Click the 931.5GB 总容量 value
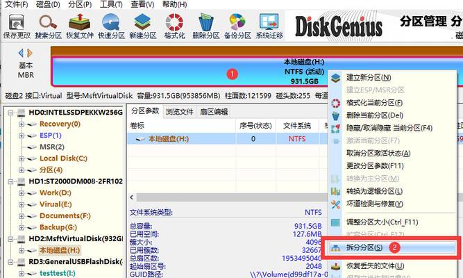463x278 pixels. click(x=308, y=226)
